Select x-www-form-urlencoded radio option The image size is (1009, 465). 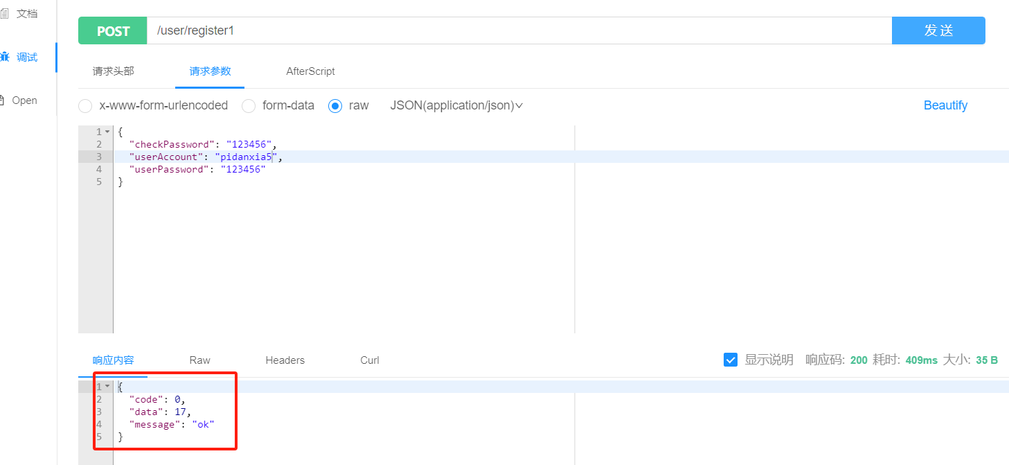[85, 106]
